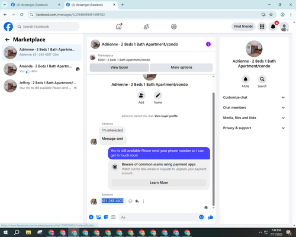Expand Media, files and links section

coord(254,118)
